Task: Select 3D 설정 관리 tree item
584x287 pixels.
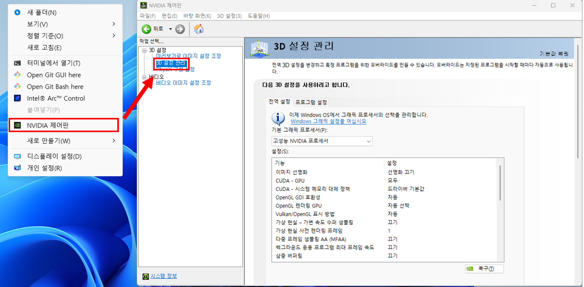Action: click(171, 63)
